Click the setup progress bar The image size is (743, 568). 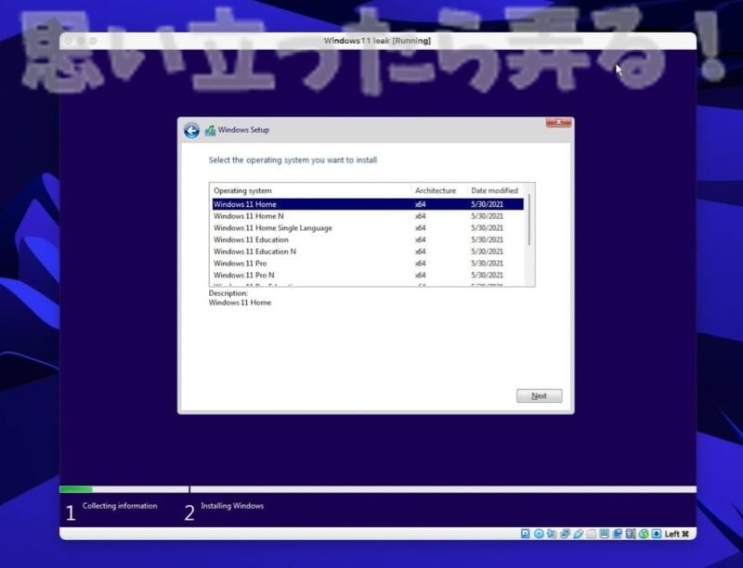click(378, 489)
